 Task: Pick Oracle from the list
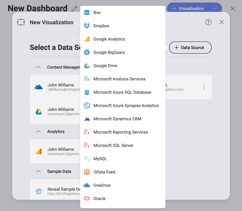(x=123, y=199)
